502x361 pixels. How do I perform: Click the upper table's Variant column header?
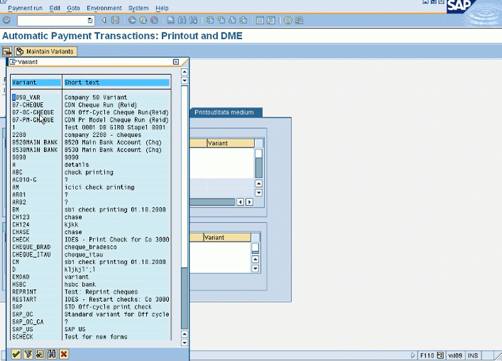click(x=231, y=143)
